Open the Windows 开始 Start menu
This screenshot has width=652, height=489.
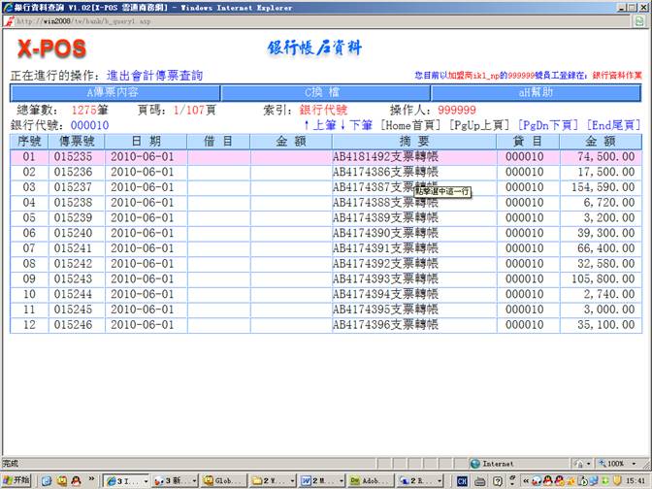[x=16, y=480]
